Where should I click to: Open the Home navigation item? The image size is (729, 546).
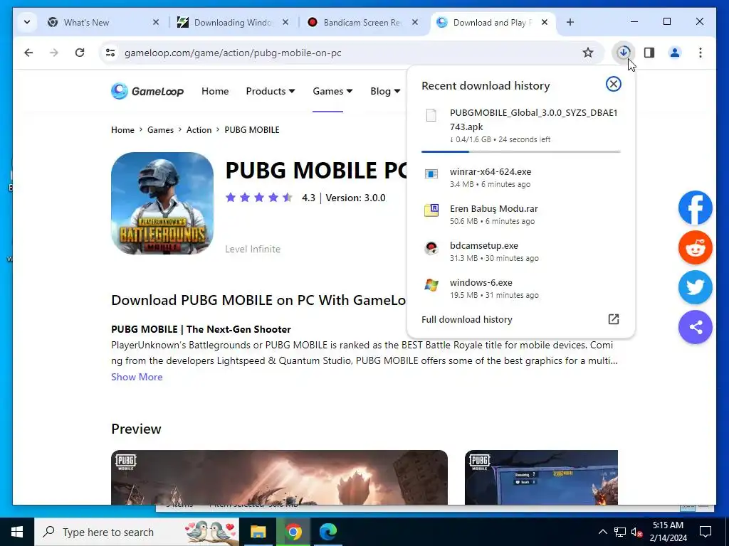pyautogui.click(x=215, y=91)
